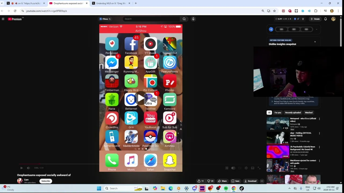
Task: Open Chrome media controls icon
Action: 325,11
